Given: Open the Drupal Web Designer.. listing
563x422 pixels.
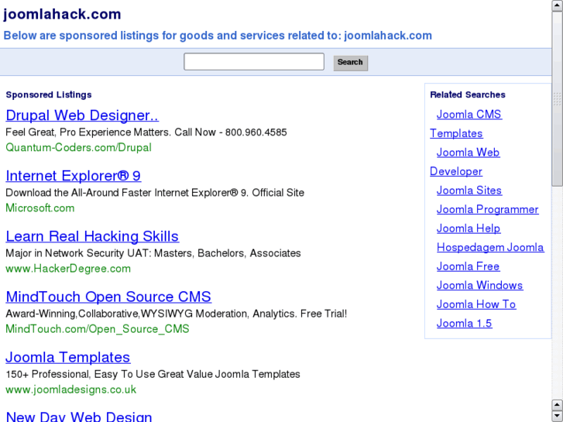Looking at the screenshot, I should point(82,115).
